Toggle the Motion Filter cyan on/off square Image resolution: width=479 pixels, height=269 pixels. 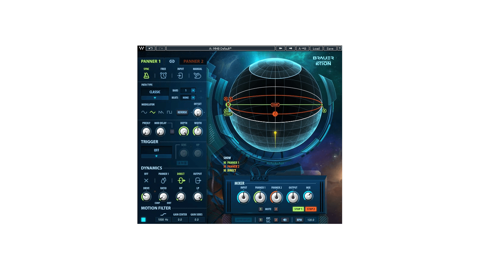click(143, 220)
